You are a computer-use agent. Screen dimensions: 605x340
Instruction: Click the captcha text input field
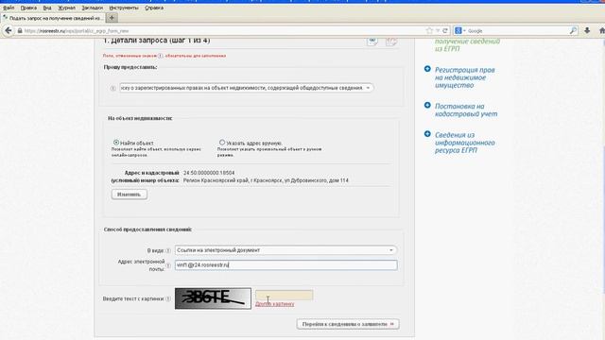284,296
